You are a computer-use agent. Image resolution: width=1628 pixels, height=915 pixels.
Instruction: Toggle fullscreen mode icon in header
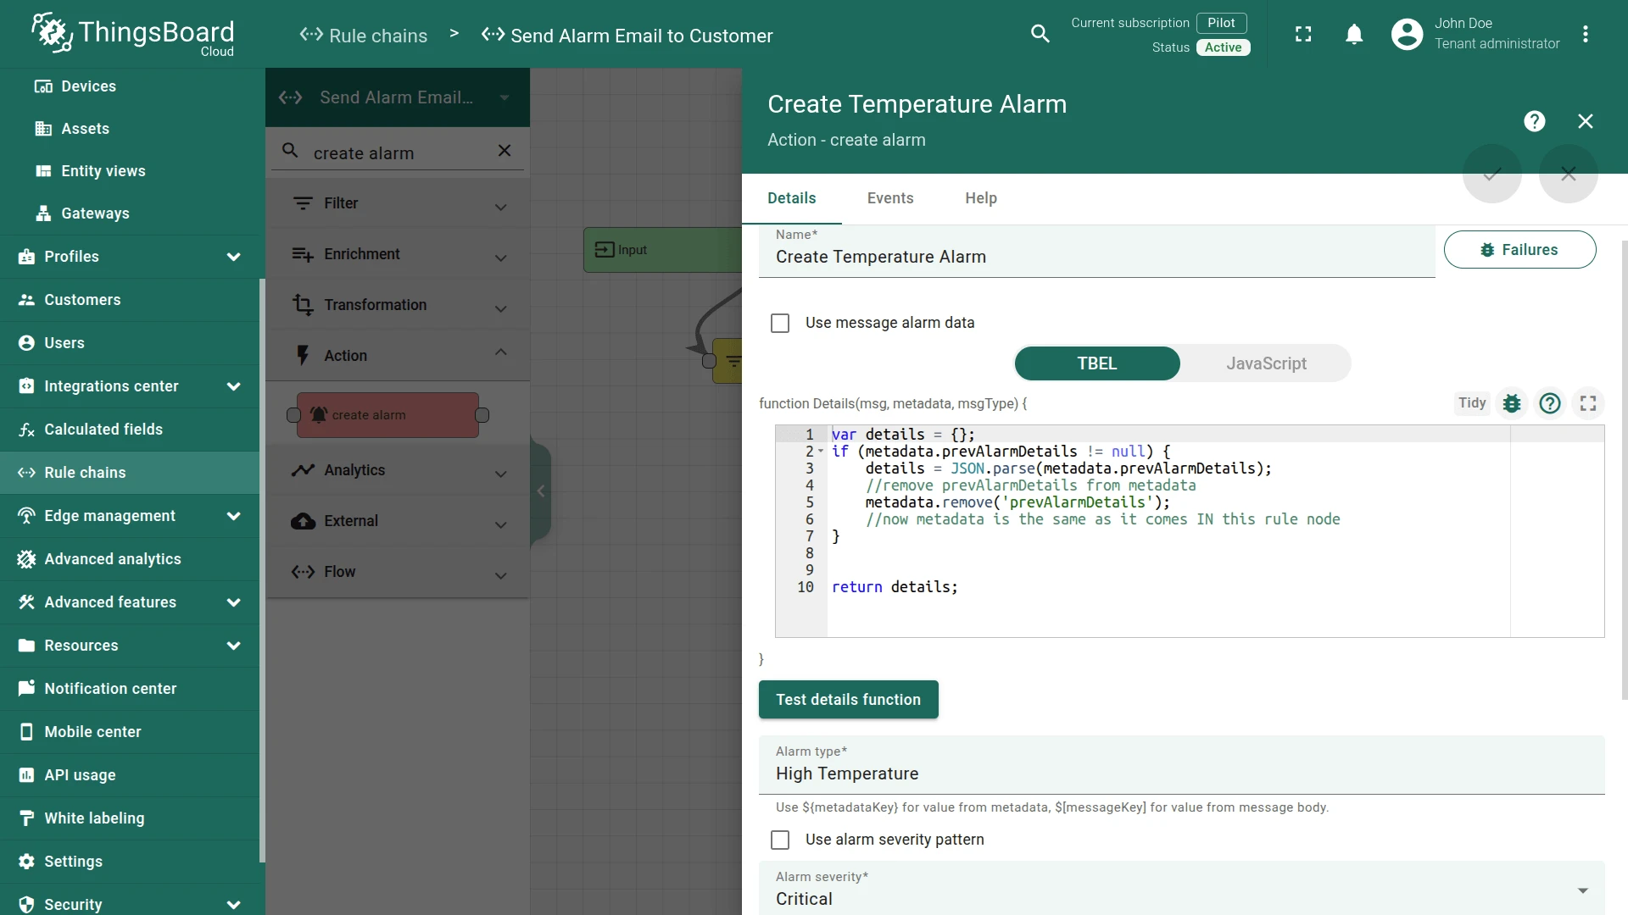(1303, 34)
